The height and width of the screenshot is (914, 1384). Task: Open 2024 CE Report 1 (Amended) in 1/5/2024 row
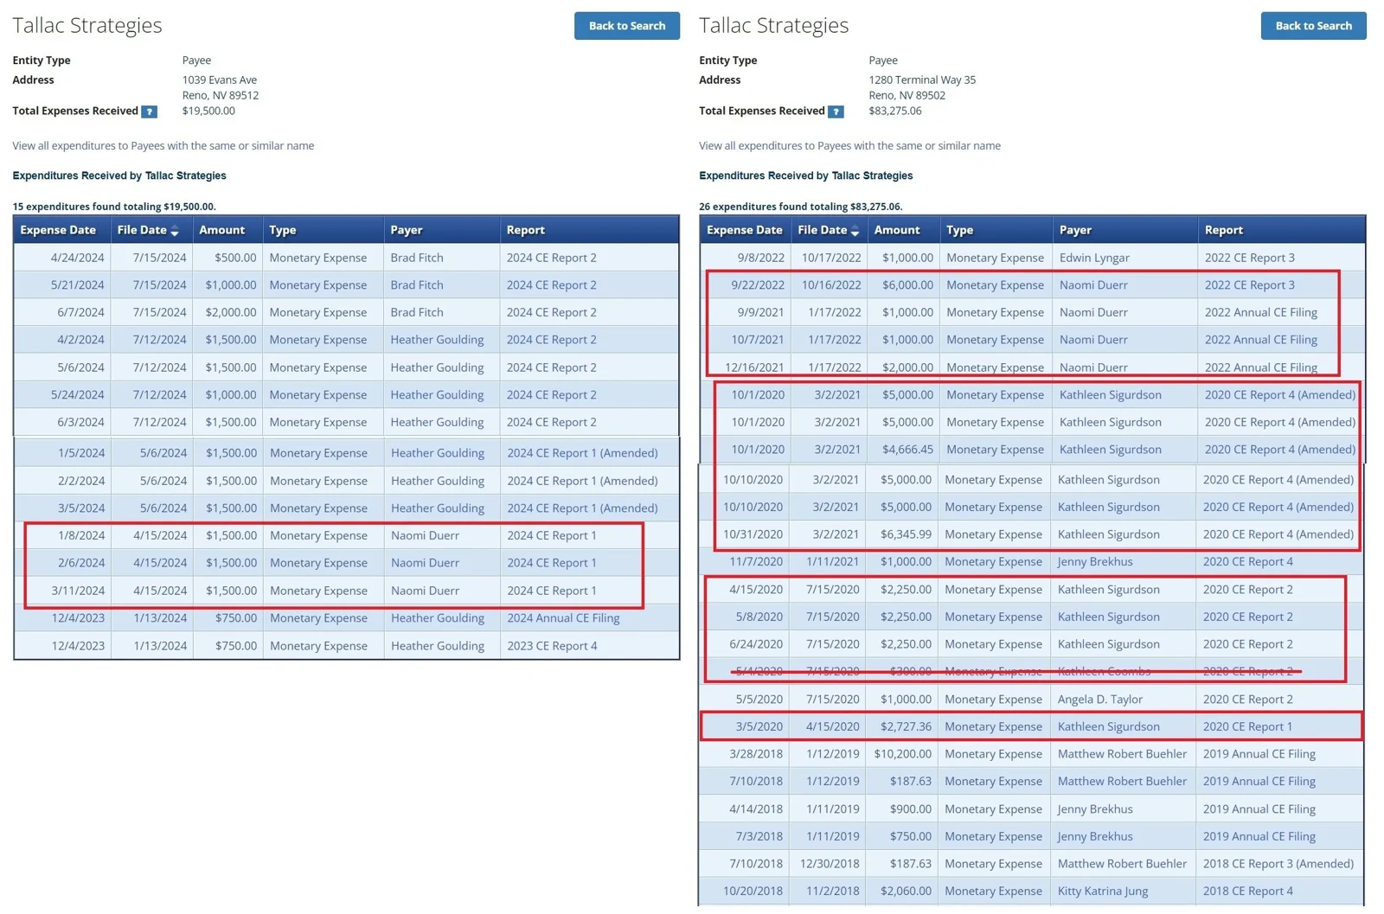point(582,453)
